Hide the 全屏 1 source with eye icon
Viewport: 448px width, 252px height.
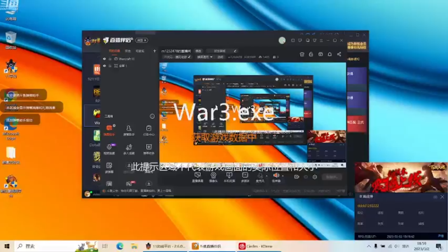[104, 66]
